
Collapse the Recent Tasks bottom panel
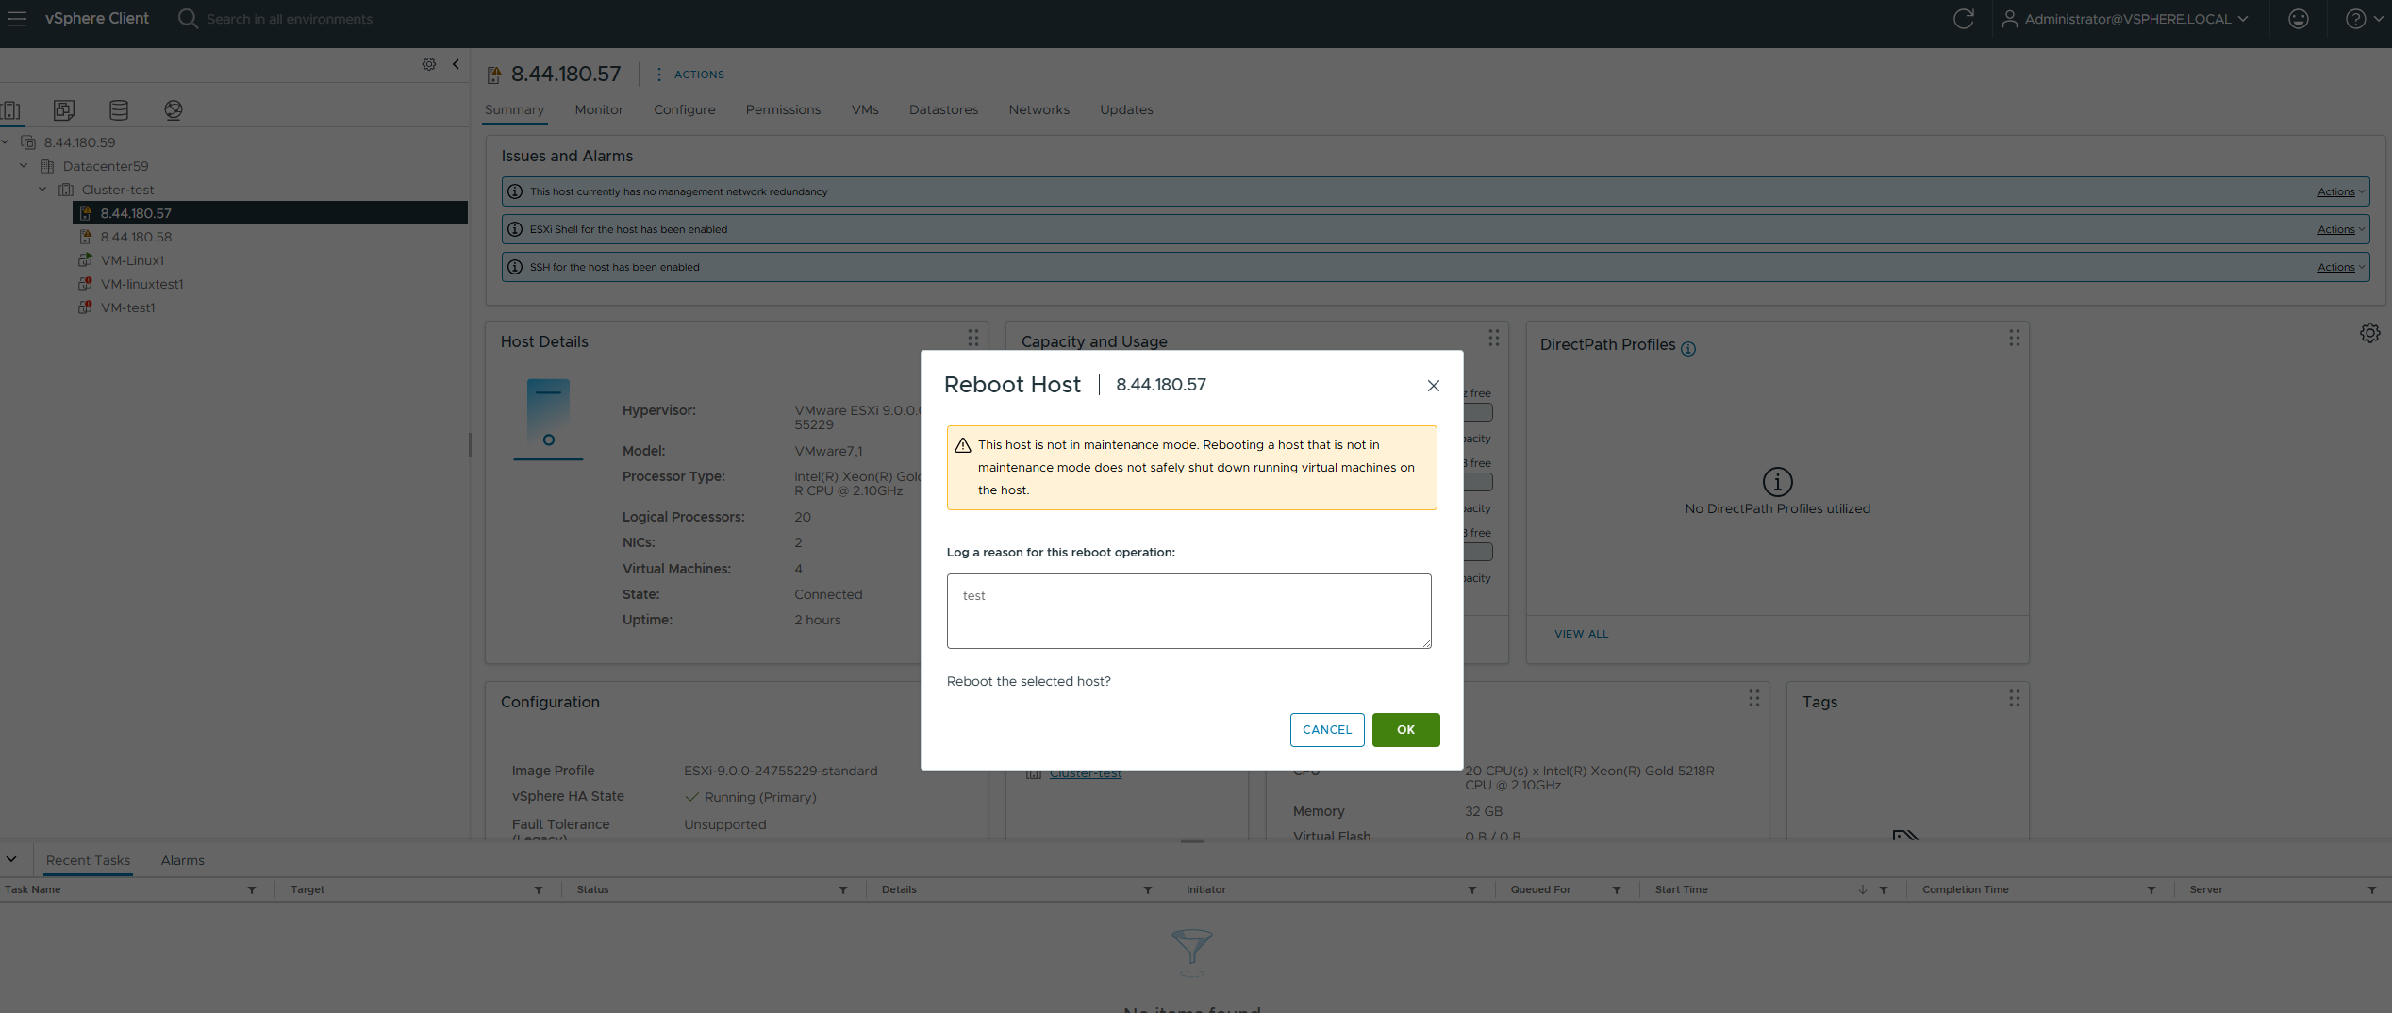point(11,859)
